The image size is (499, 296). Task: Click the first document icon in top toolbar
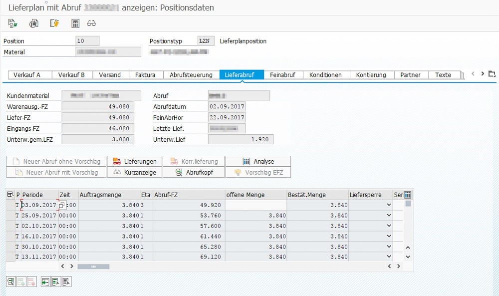pos(13,23)
